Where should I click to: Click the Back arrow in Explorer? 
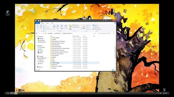[37, 33]
